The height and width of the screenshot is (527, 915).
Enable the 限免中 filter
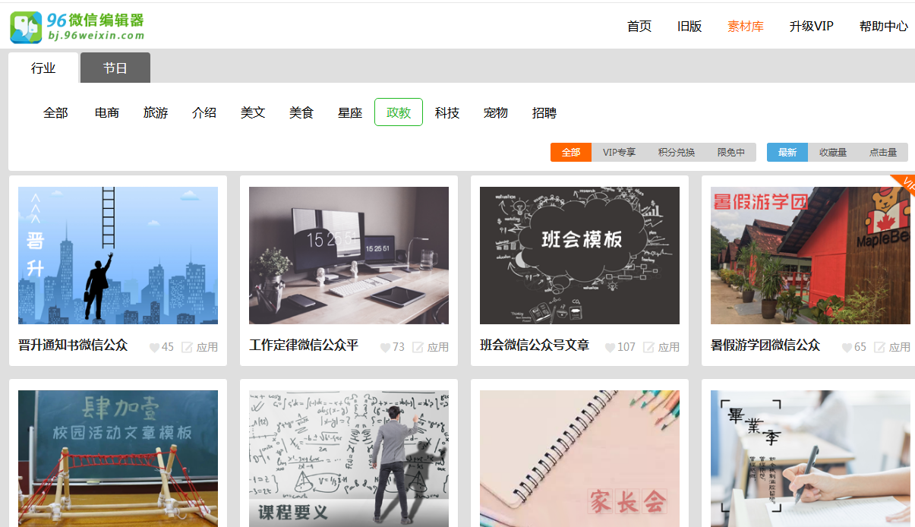pos(730,152)
